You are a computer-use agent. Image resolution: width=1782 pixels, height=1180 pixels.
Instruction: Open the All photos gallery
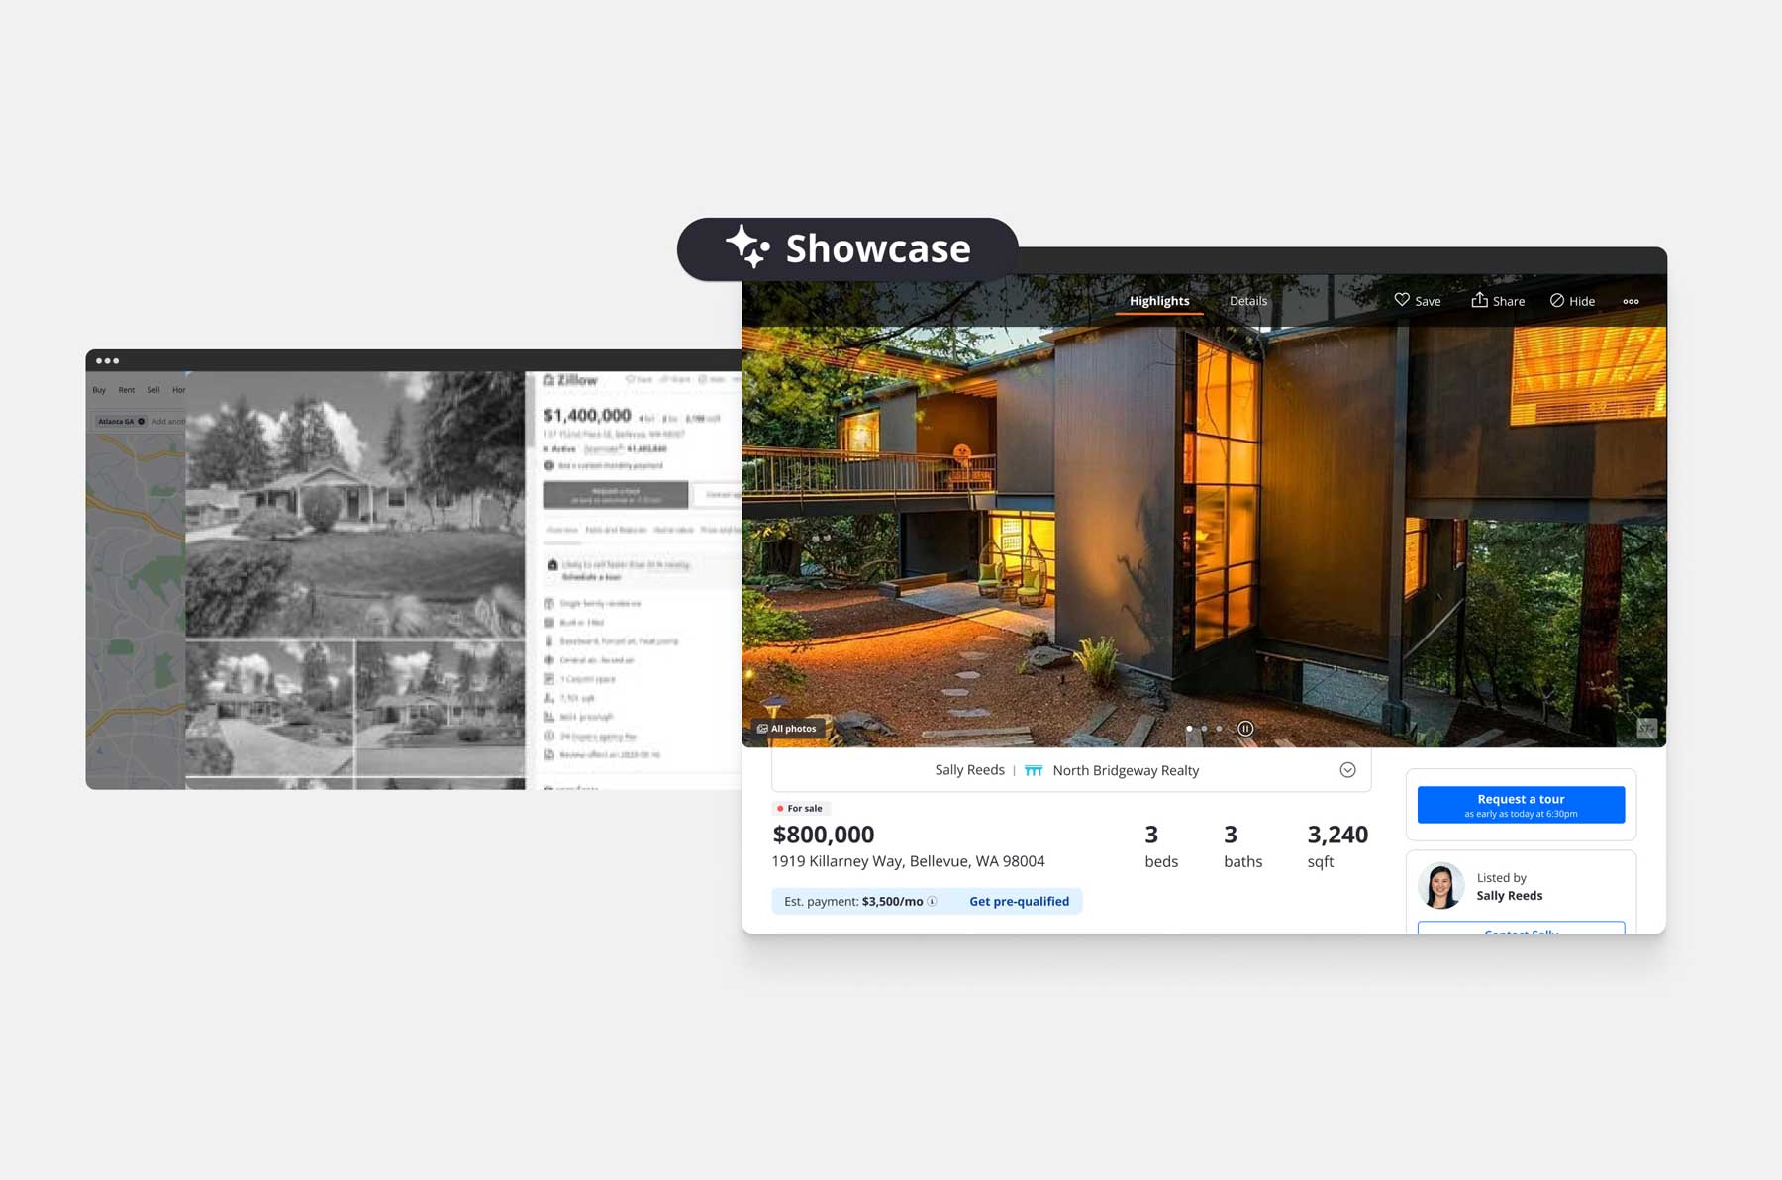[788, 729]
